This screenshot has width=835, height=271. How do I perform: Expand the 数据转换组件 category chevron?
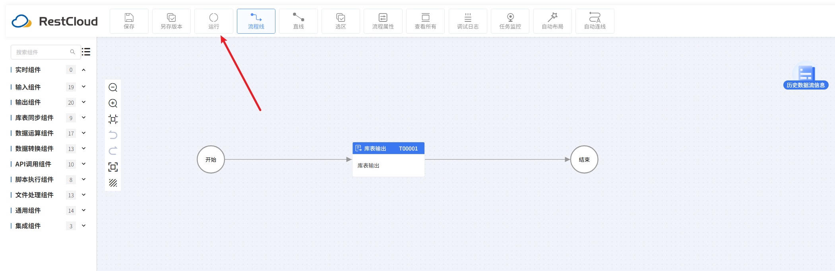(84, 149)
